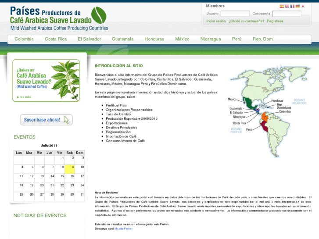Click the NOTICIAS DE EVENTOS heading

coord(40,216)
